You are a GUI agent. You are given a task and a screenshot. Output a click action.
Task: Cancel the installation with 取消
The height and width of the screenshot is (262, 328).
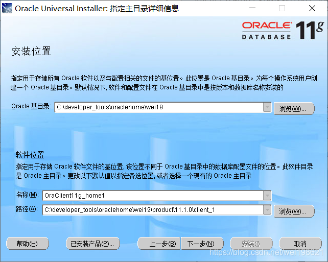click(x=300, y=244)
